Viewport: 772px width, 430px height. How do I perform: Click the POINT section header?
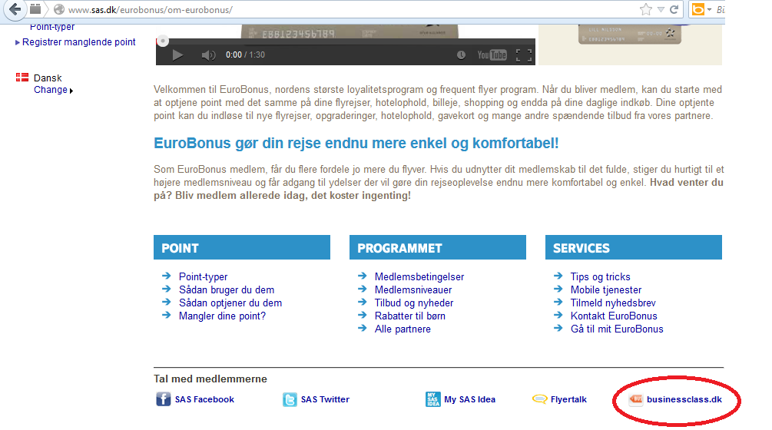(242, 247)
